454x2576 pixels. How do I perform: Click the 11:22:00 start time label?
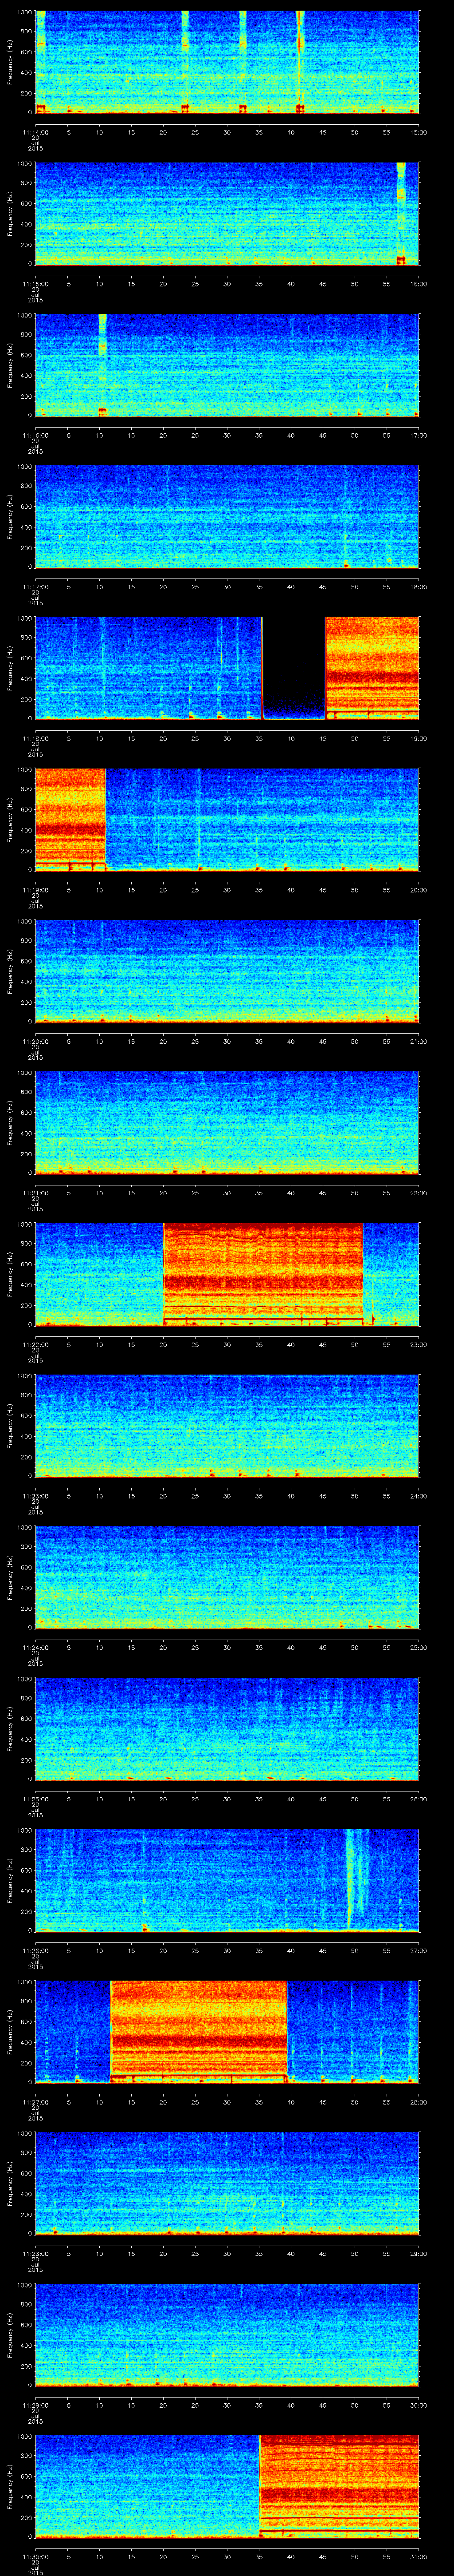[x=36, y=1344]
